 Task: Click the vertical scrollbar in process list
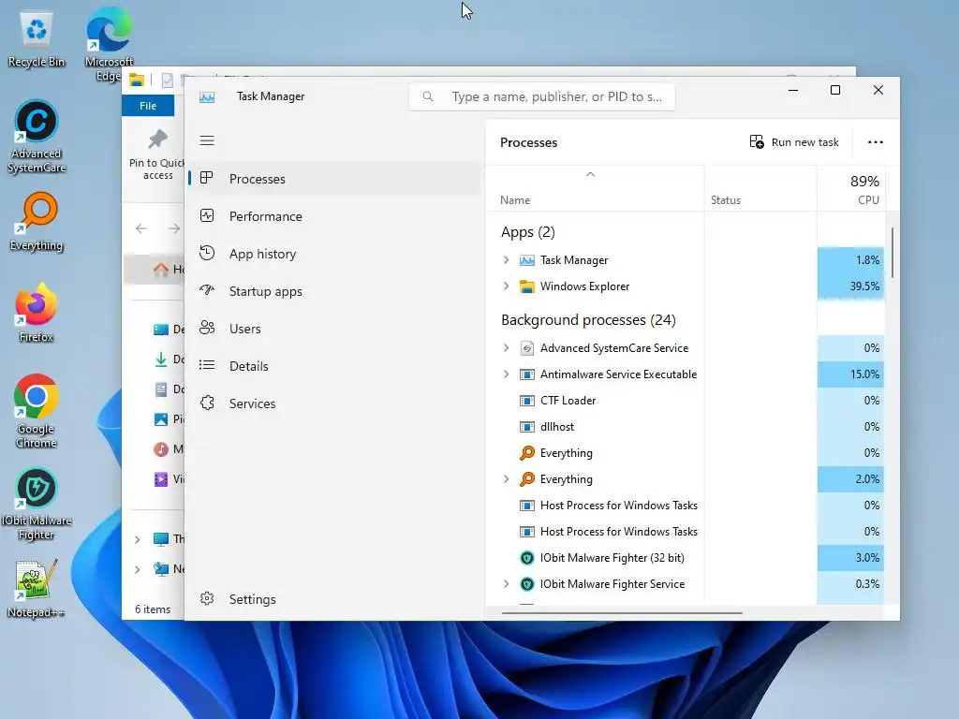(893, 252)
